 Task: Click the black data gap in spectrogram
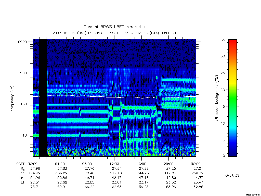click(43, 98)
